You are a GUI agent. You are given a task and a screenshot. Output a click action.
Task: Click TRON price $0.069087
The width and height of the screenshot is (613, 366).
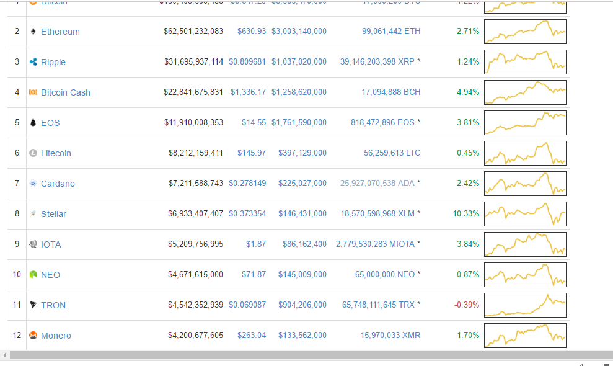pos(247,305)
